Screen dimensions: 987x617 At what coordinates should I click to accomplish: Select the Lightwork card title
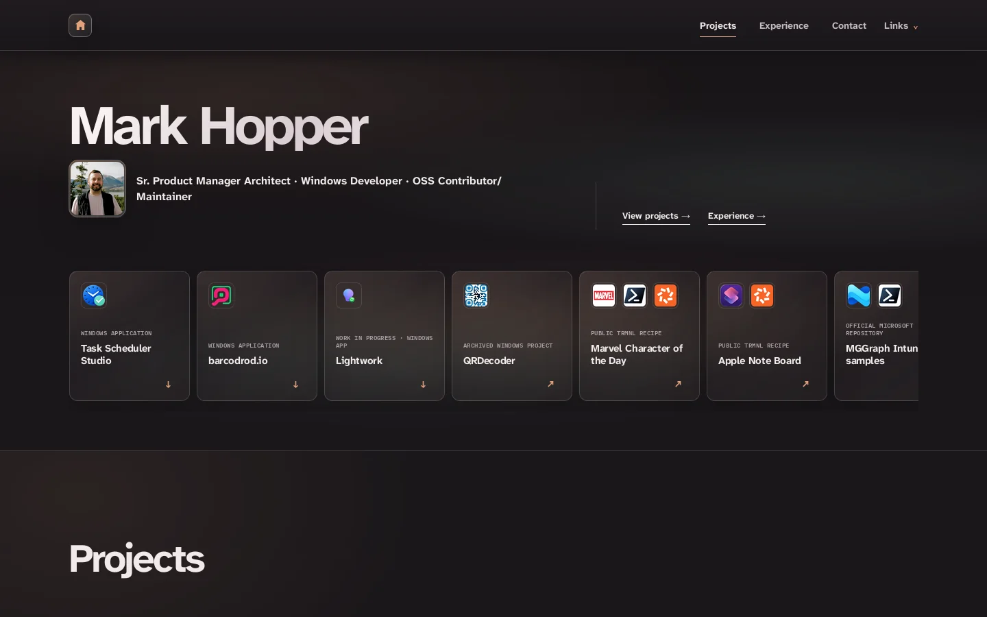359,361
